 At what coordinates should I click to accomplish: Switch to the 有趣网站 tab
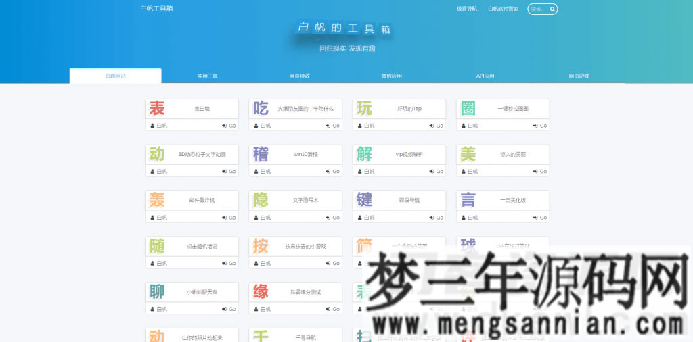pos(115,76)
